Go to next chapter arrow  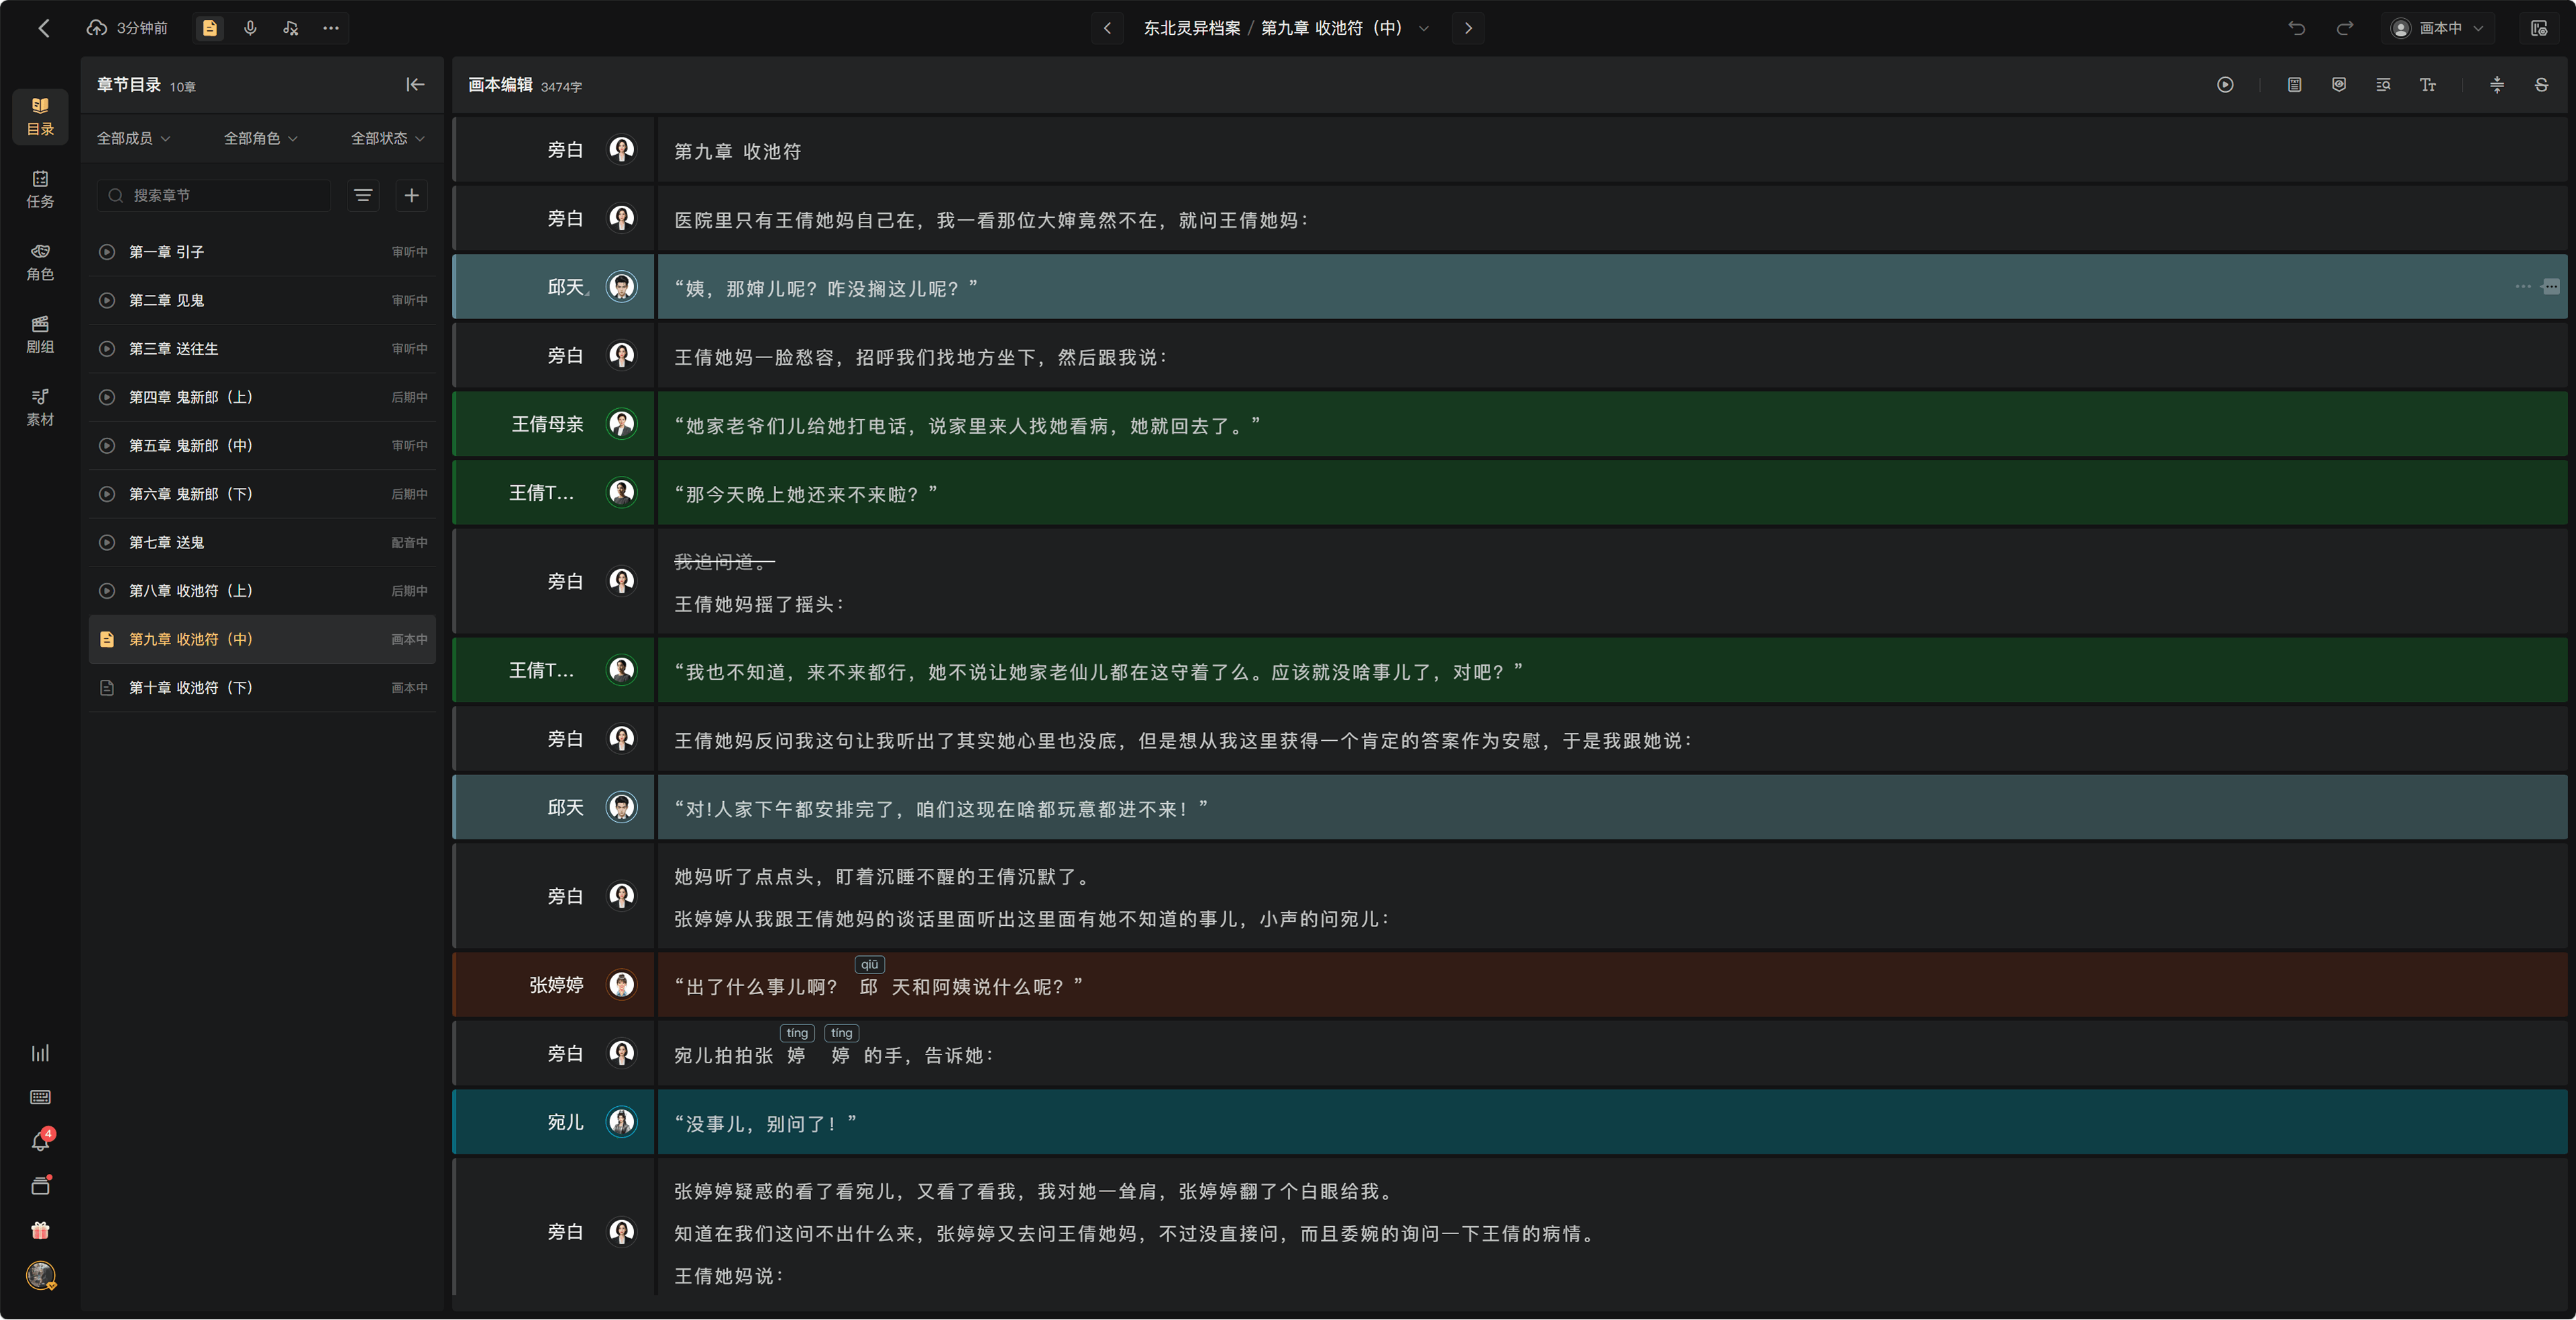click(1468, 28)
